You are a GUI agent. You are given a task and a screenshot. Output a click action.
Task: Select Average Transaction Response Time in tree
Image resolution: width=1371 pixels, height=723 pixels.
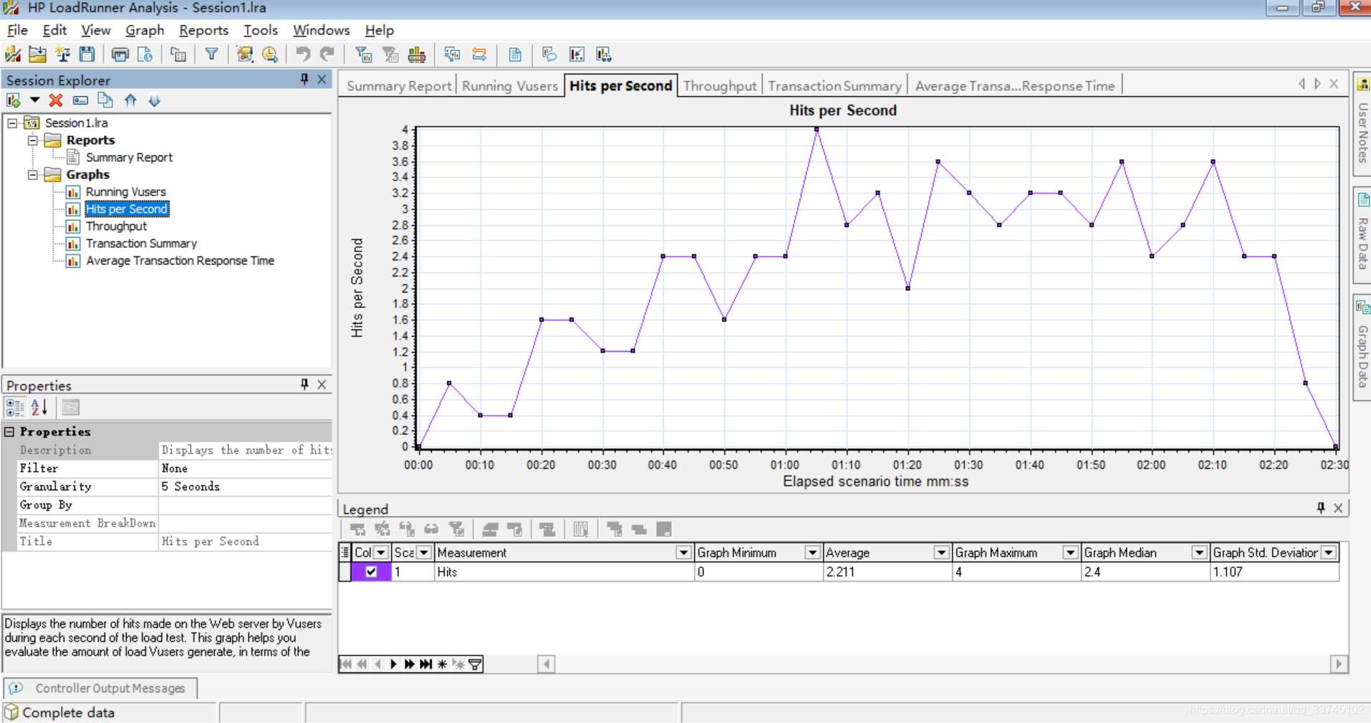pos(180,261)
